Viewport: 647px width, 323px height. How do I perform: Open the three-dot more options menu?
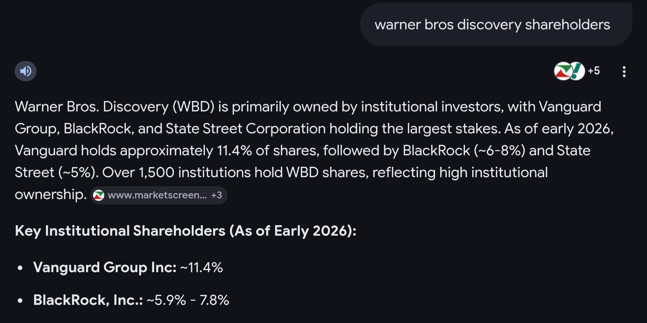tap(624, 72)
